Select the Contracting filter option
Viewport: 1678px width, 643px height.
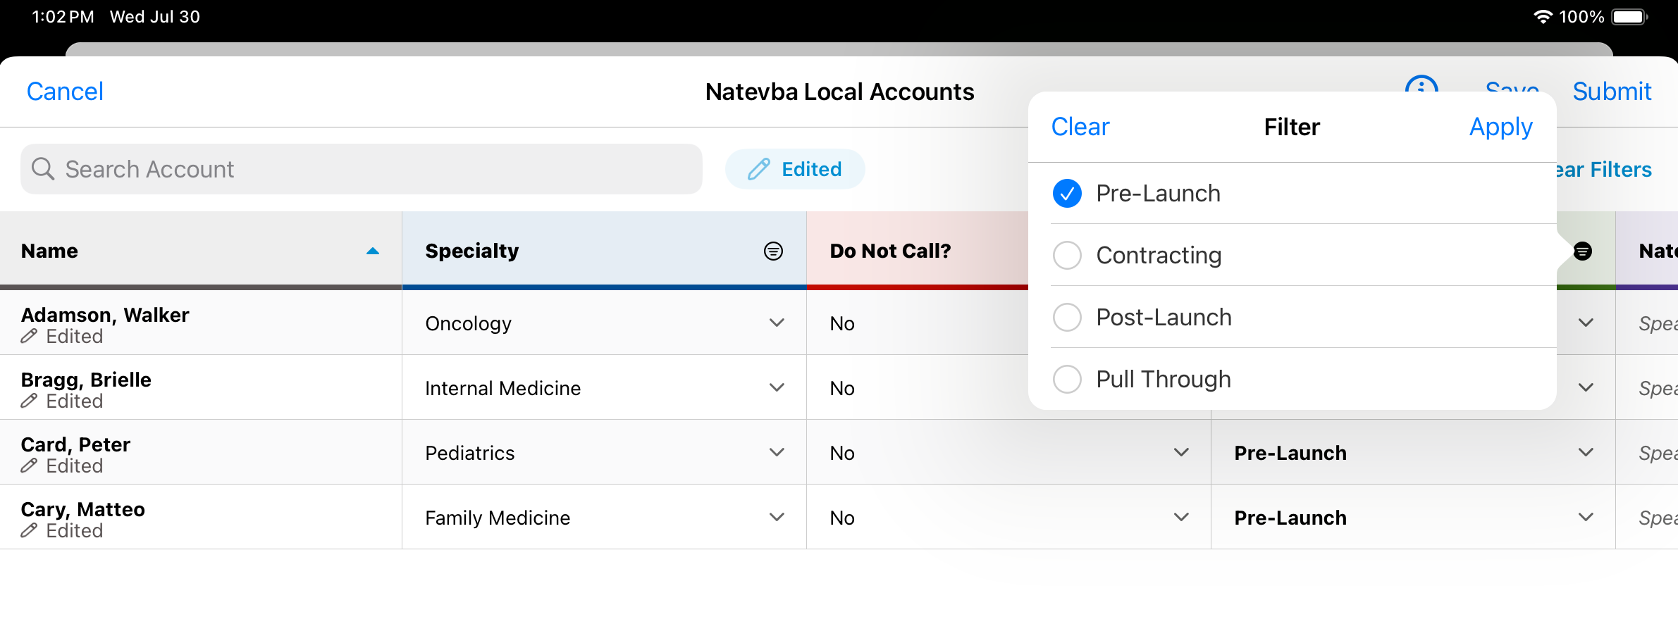coord(1067,256)
